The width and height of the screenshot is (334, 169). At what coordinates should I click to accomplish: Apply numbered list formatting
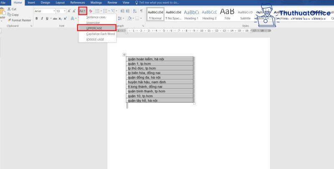point(105,11)
